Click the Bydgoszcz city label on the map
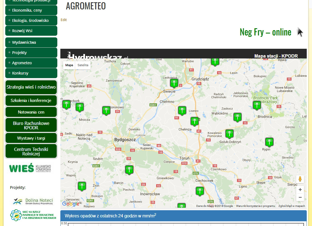The height and width of the screenshot is (226, 312). tap(125, 140)
